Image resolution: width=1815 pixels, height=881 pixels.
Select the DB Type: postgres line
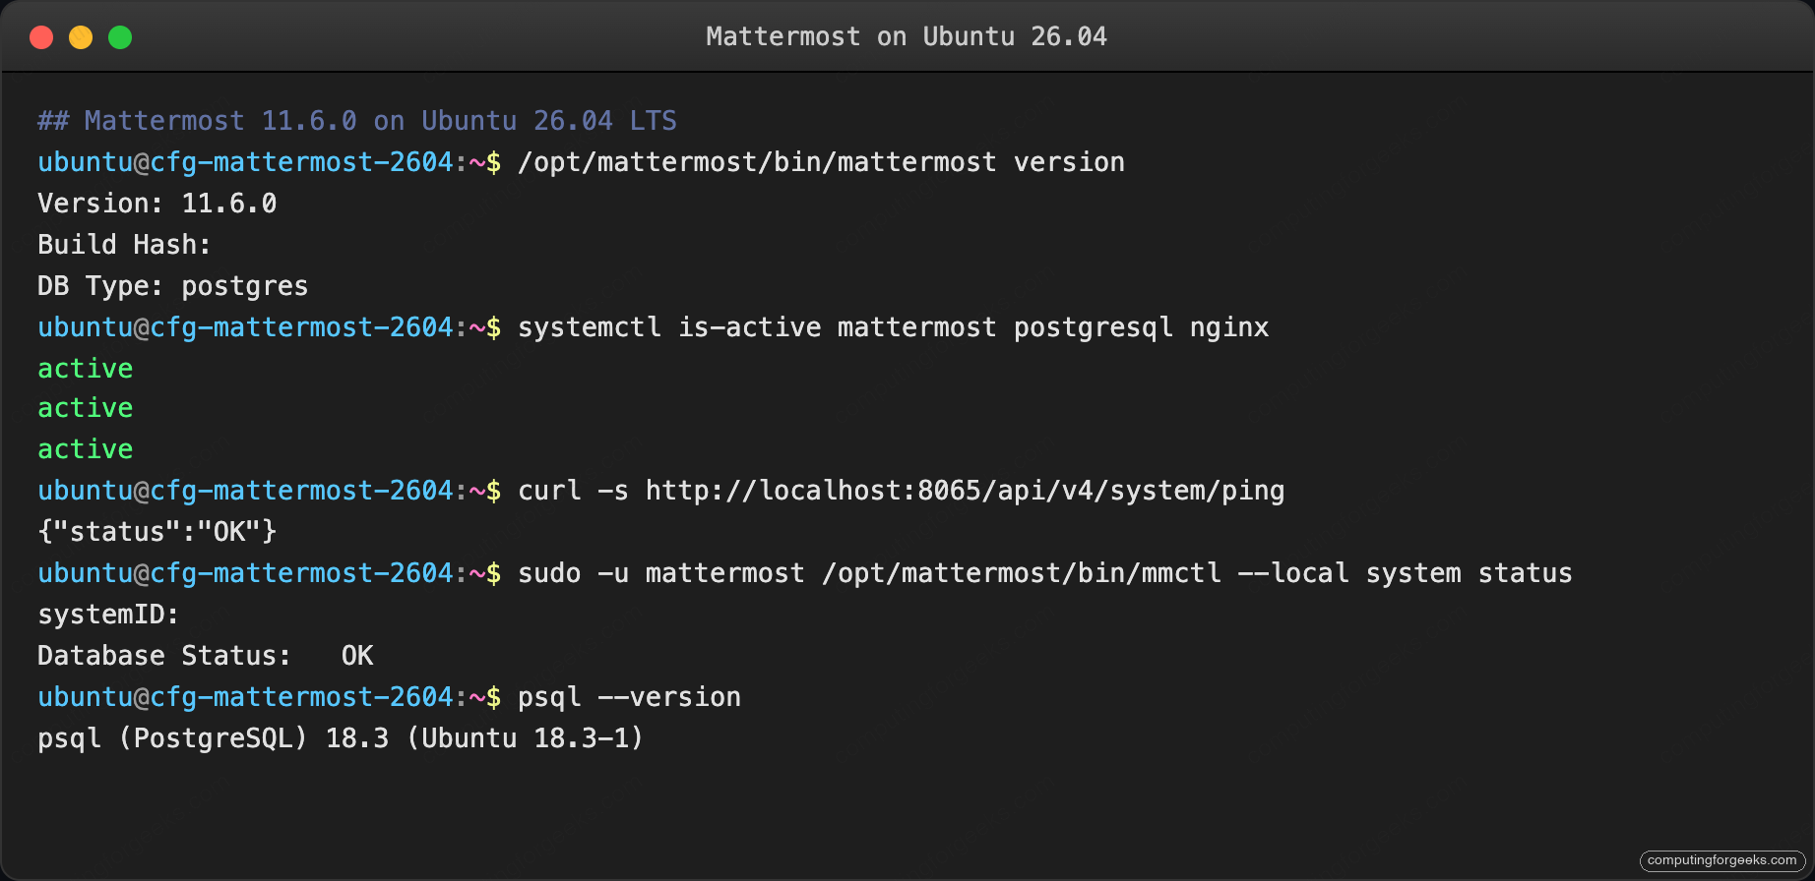pos(173,286)
